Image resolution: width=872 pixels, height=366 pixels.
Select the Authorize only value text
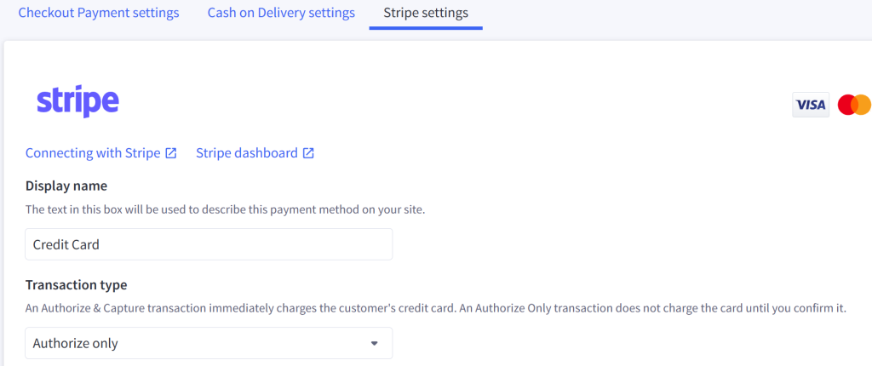(x=75, y=343)
